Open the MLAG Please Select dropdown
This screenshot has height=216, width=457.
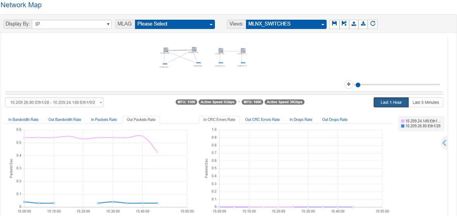pyautogui.click(x=175, y=24)
